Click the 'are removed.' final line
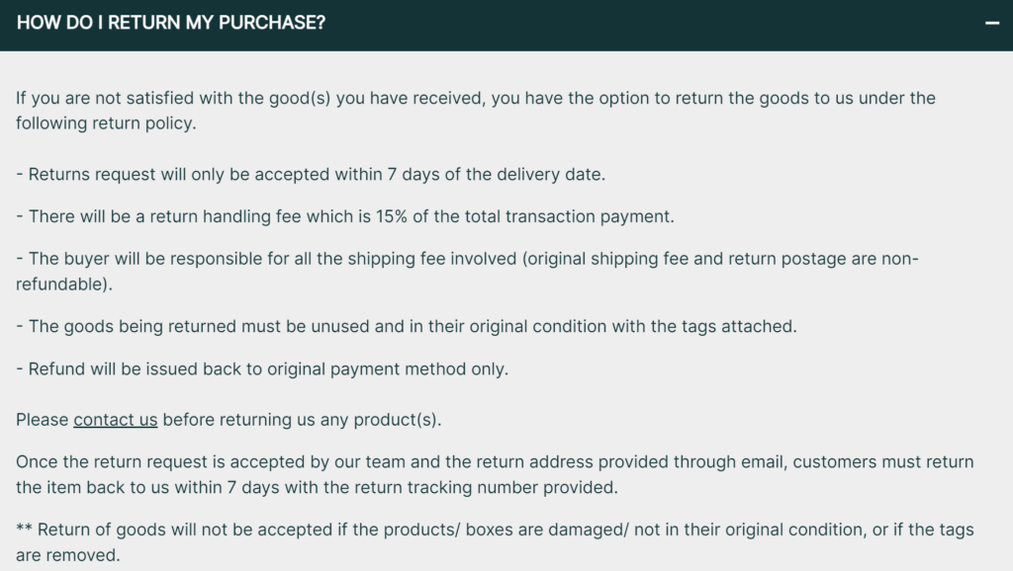This screenshot has width=1013, height=571. pyautogui.click(x=68, y=555)
